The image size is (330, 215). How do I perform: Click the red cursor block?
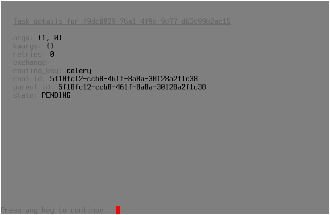pos(118,210)
